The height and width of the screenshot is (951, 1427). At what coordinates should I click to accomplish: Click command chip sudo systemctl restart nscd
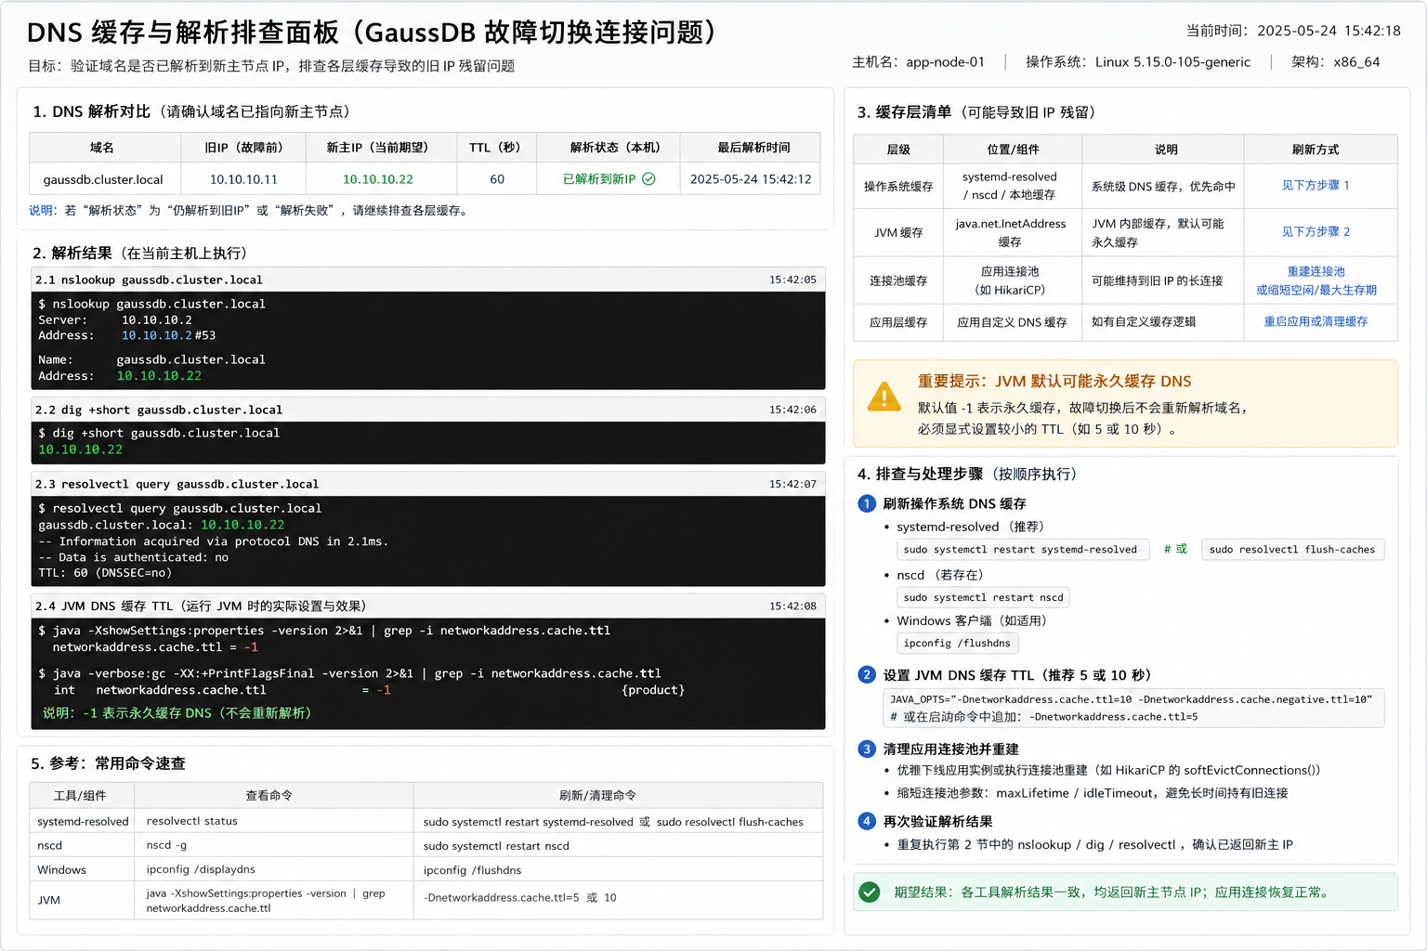(x=983, y=597)
